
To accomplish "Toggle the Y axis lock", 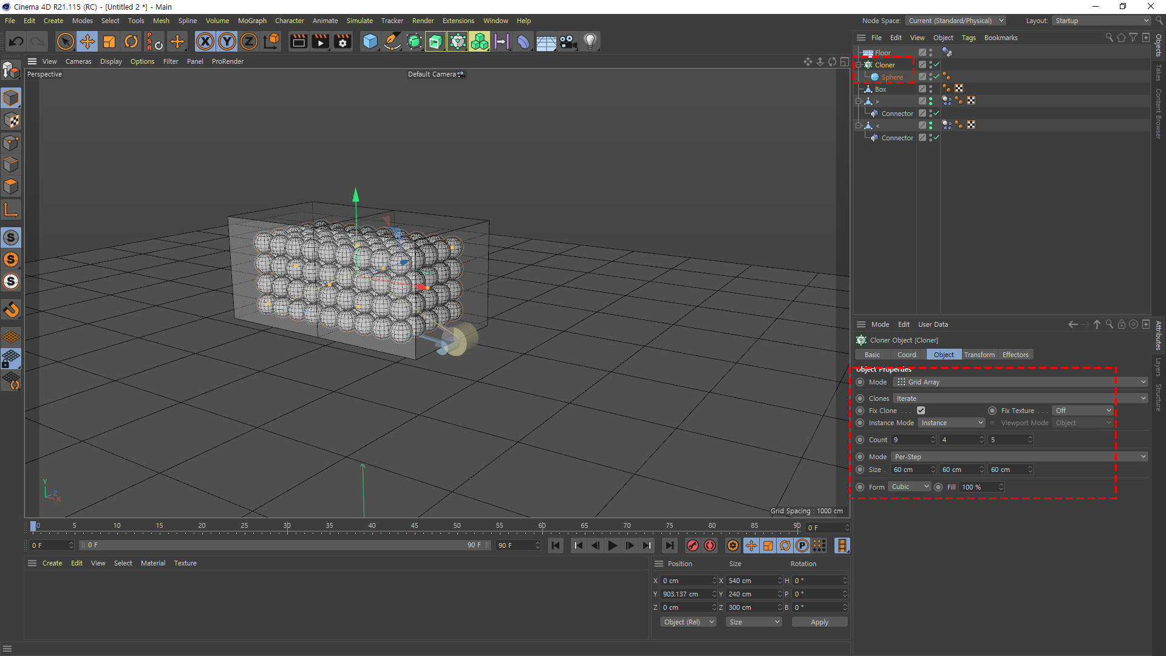I will [x=227, y=41].
